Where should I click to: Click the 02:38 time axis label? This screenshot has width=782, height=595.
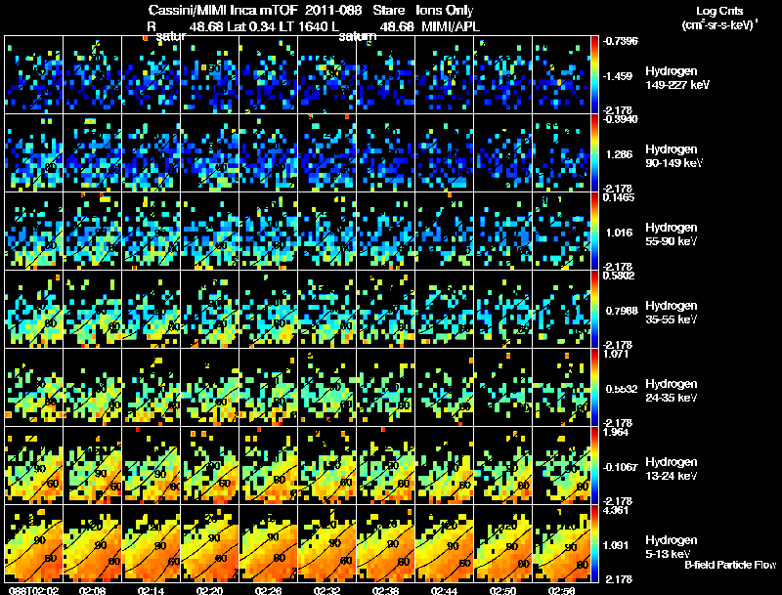[385, 590]
